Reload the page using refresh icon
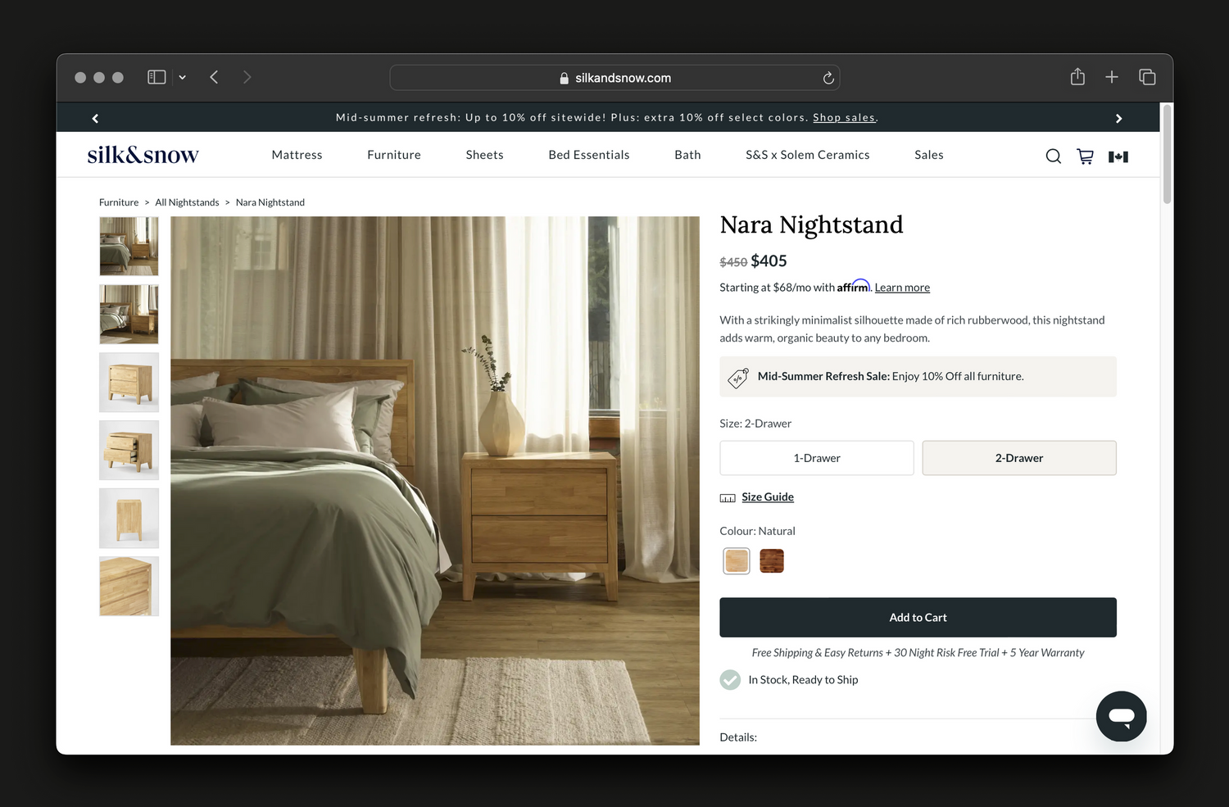1229x807 pixels. (x=828, y=78)
